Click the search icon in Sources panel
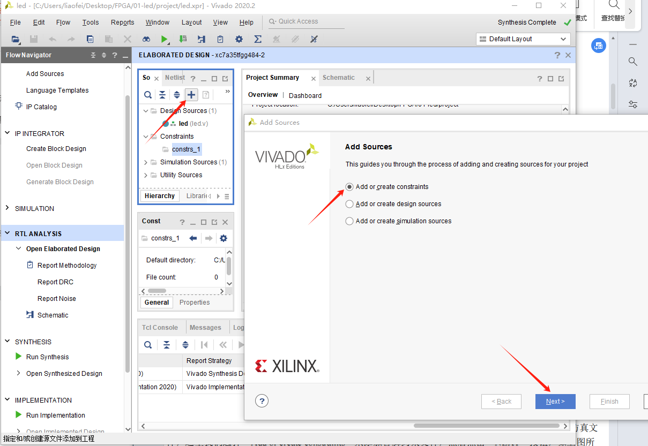This screenshot has height=446, width=648. 148,95
